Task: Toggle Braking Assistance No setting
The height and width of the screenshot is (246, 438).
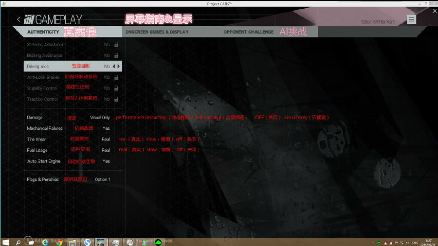Action: pos(107,55)
